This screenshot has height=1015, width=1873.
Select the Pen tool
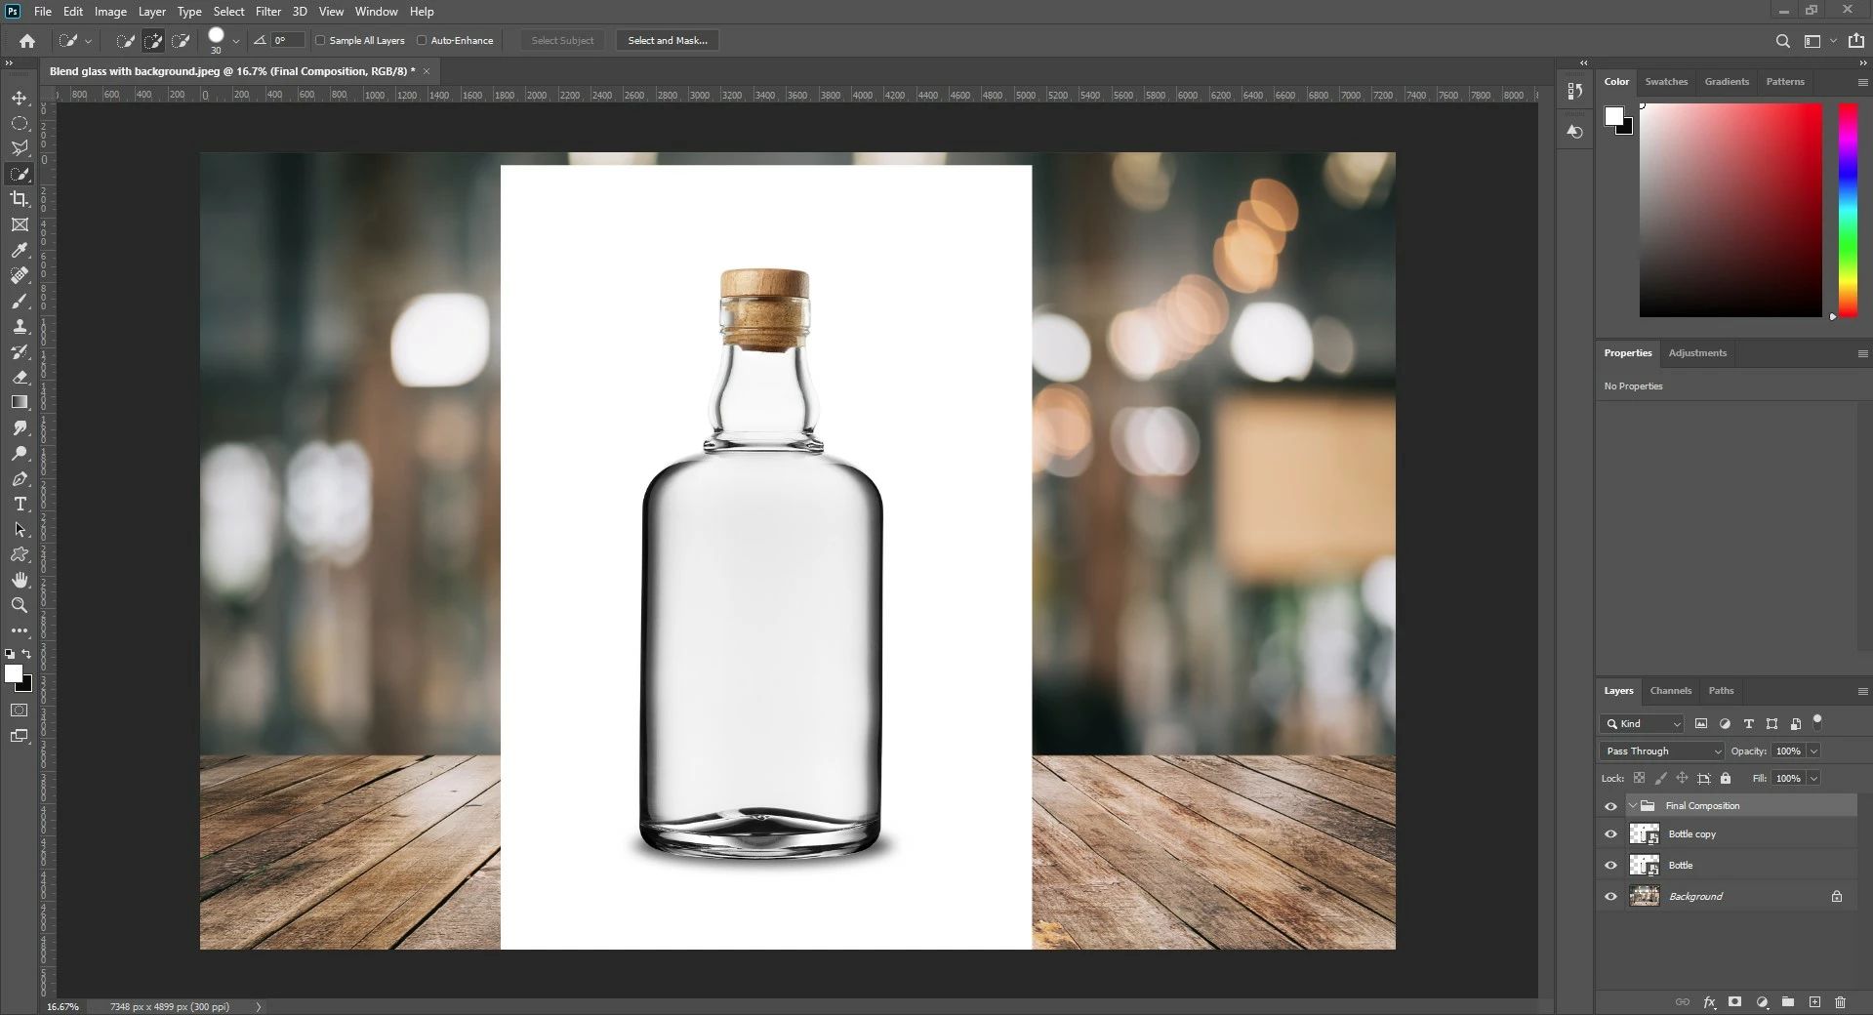coord(20,478)
